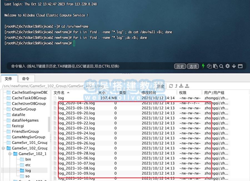250x181 pixels.
Task: Refresh the file list with the refresh icon
Action: (x=171, y=86)
